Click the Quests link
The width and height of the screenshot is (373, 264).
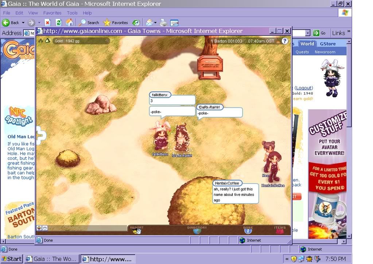tap(302, 52)
